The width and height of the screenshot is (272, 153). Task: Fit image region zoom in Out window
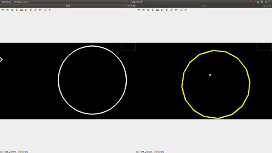tap(26, 10)
